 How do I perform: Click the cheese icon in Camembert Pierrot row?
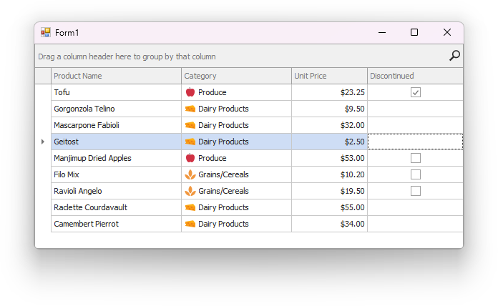(190, 224)
